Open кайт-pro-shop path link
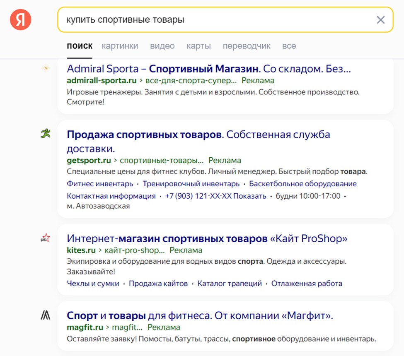The height and width of the screenshot is (356, 404). [x=135, y=250]
